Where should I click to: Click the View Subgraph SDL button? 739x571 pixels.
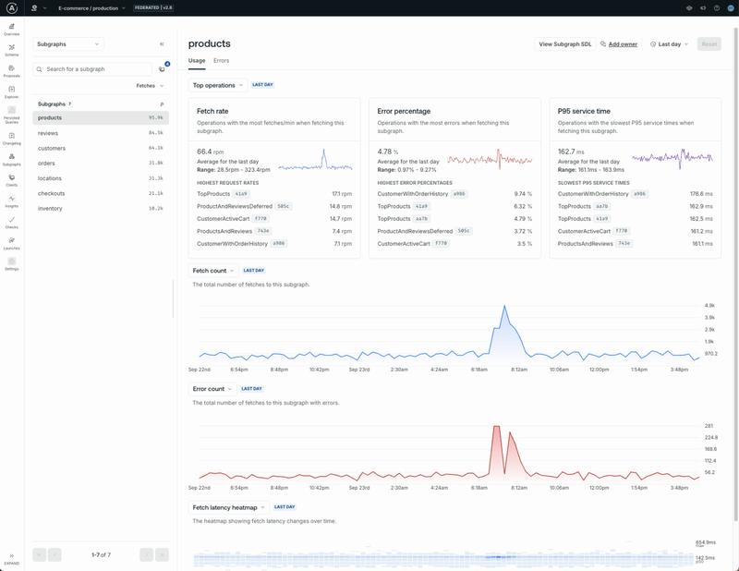tap(565, 43)
